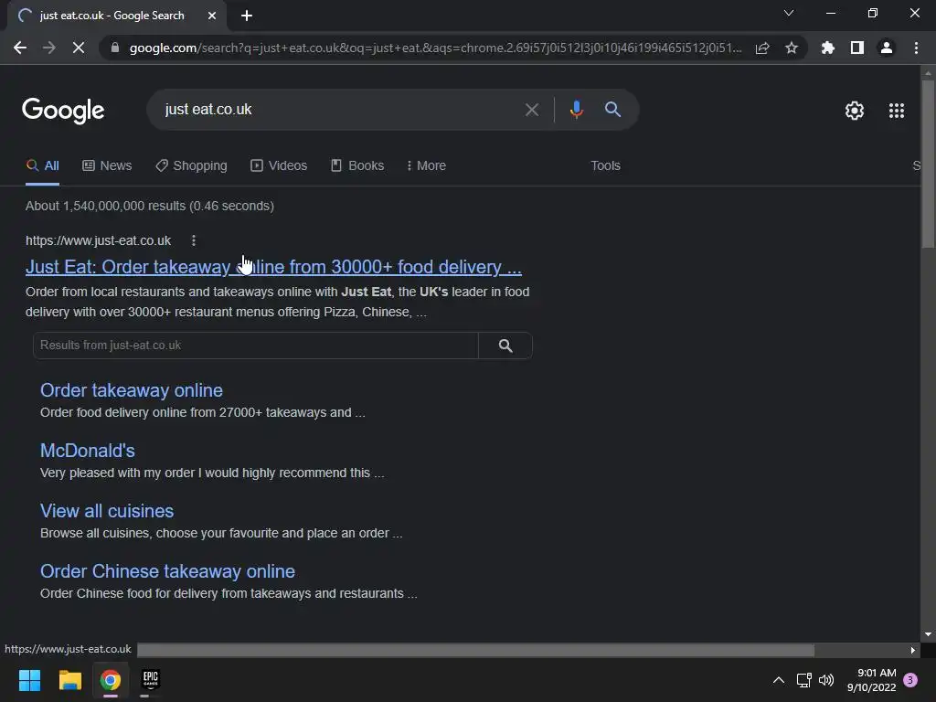Open Chrome's three-dot menu
This screenshot has width=936, height=702.
pos(916,48)
